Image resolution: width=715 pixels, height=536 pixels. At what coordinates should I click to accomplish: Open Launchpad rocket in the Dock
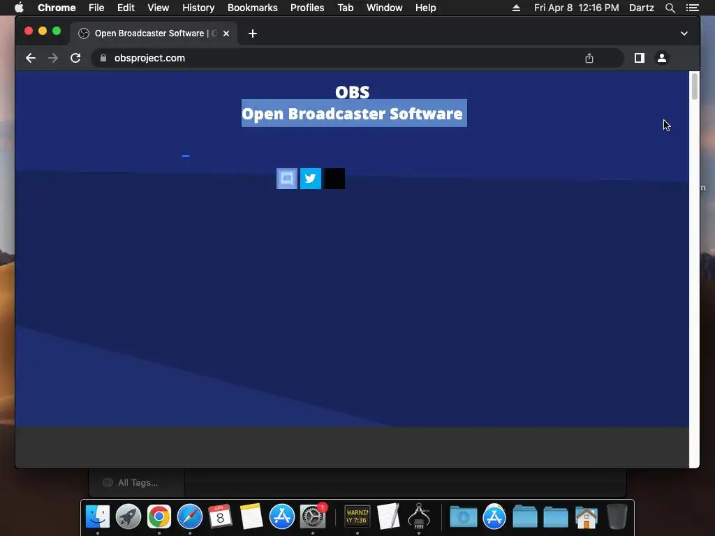coord(128,517)
